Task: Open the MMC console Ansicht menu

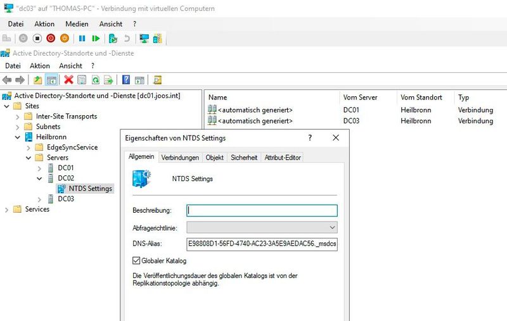Action: click(x=70, y=66)
